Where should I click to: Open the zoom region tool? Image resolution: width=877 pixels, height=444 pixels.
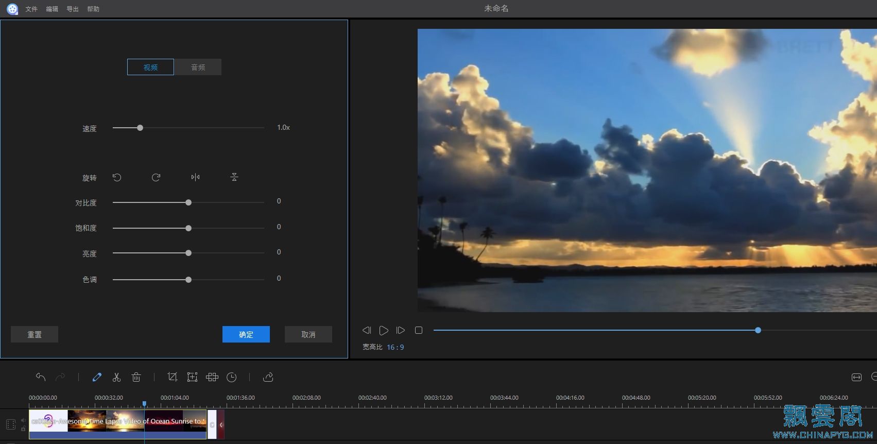click(192, 377)
